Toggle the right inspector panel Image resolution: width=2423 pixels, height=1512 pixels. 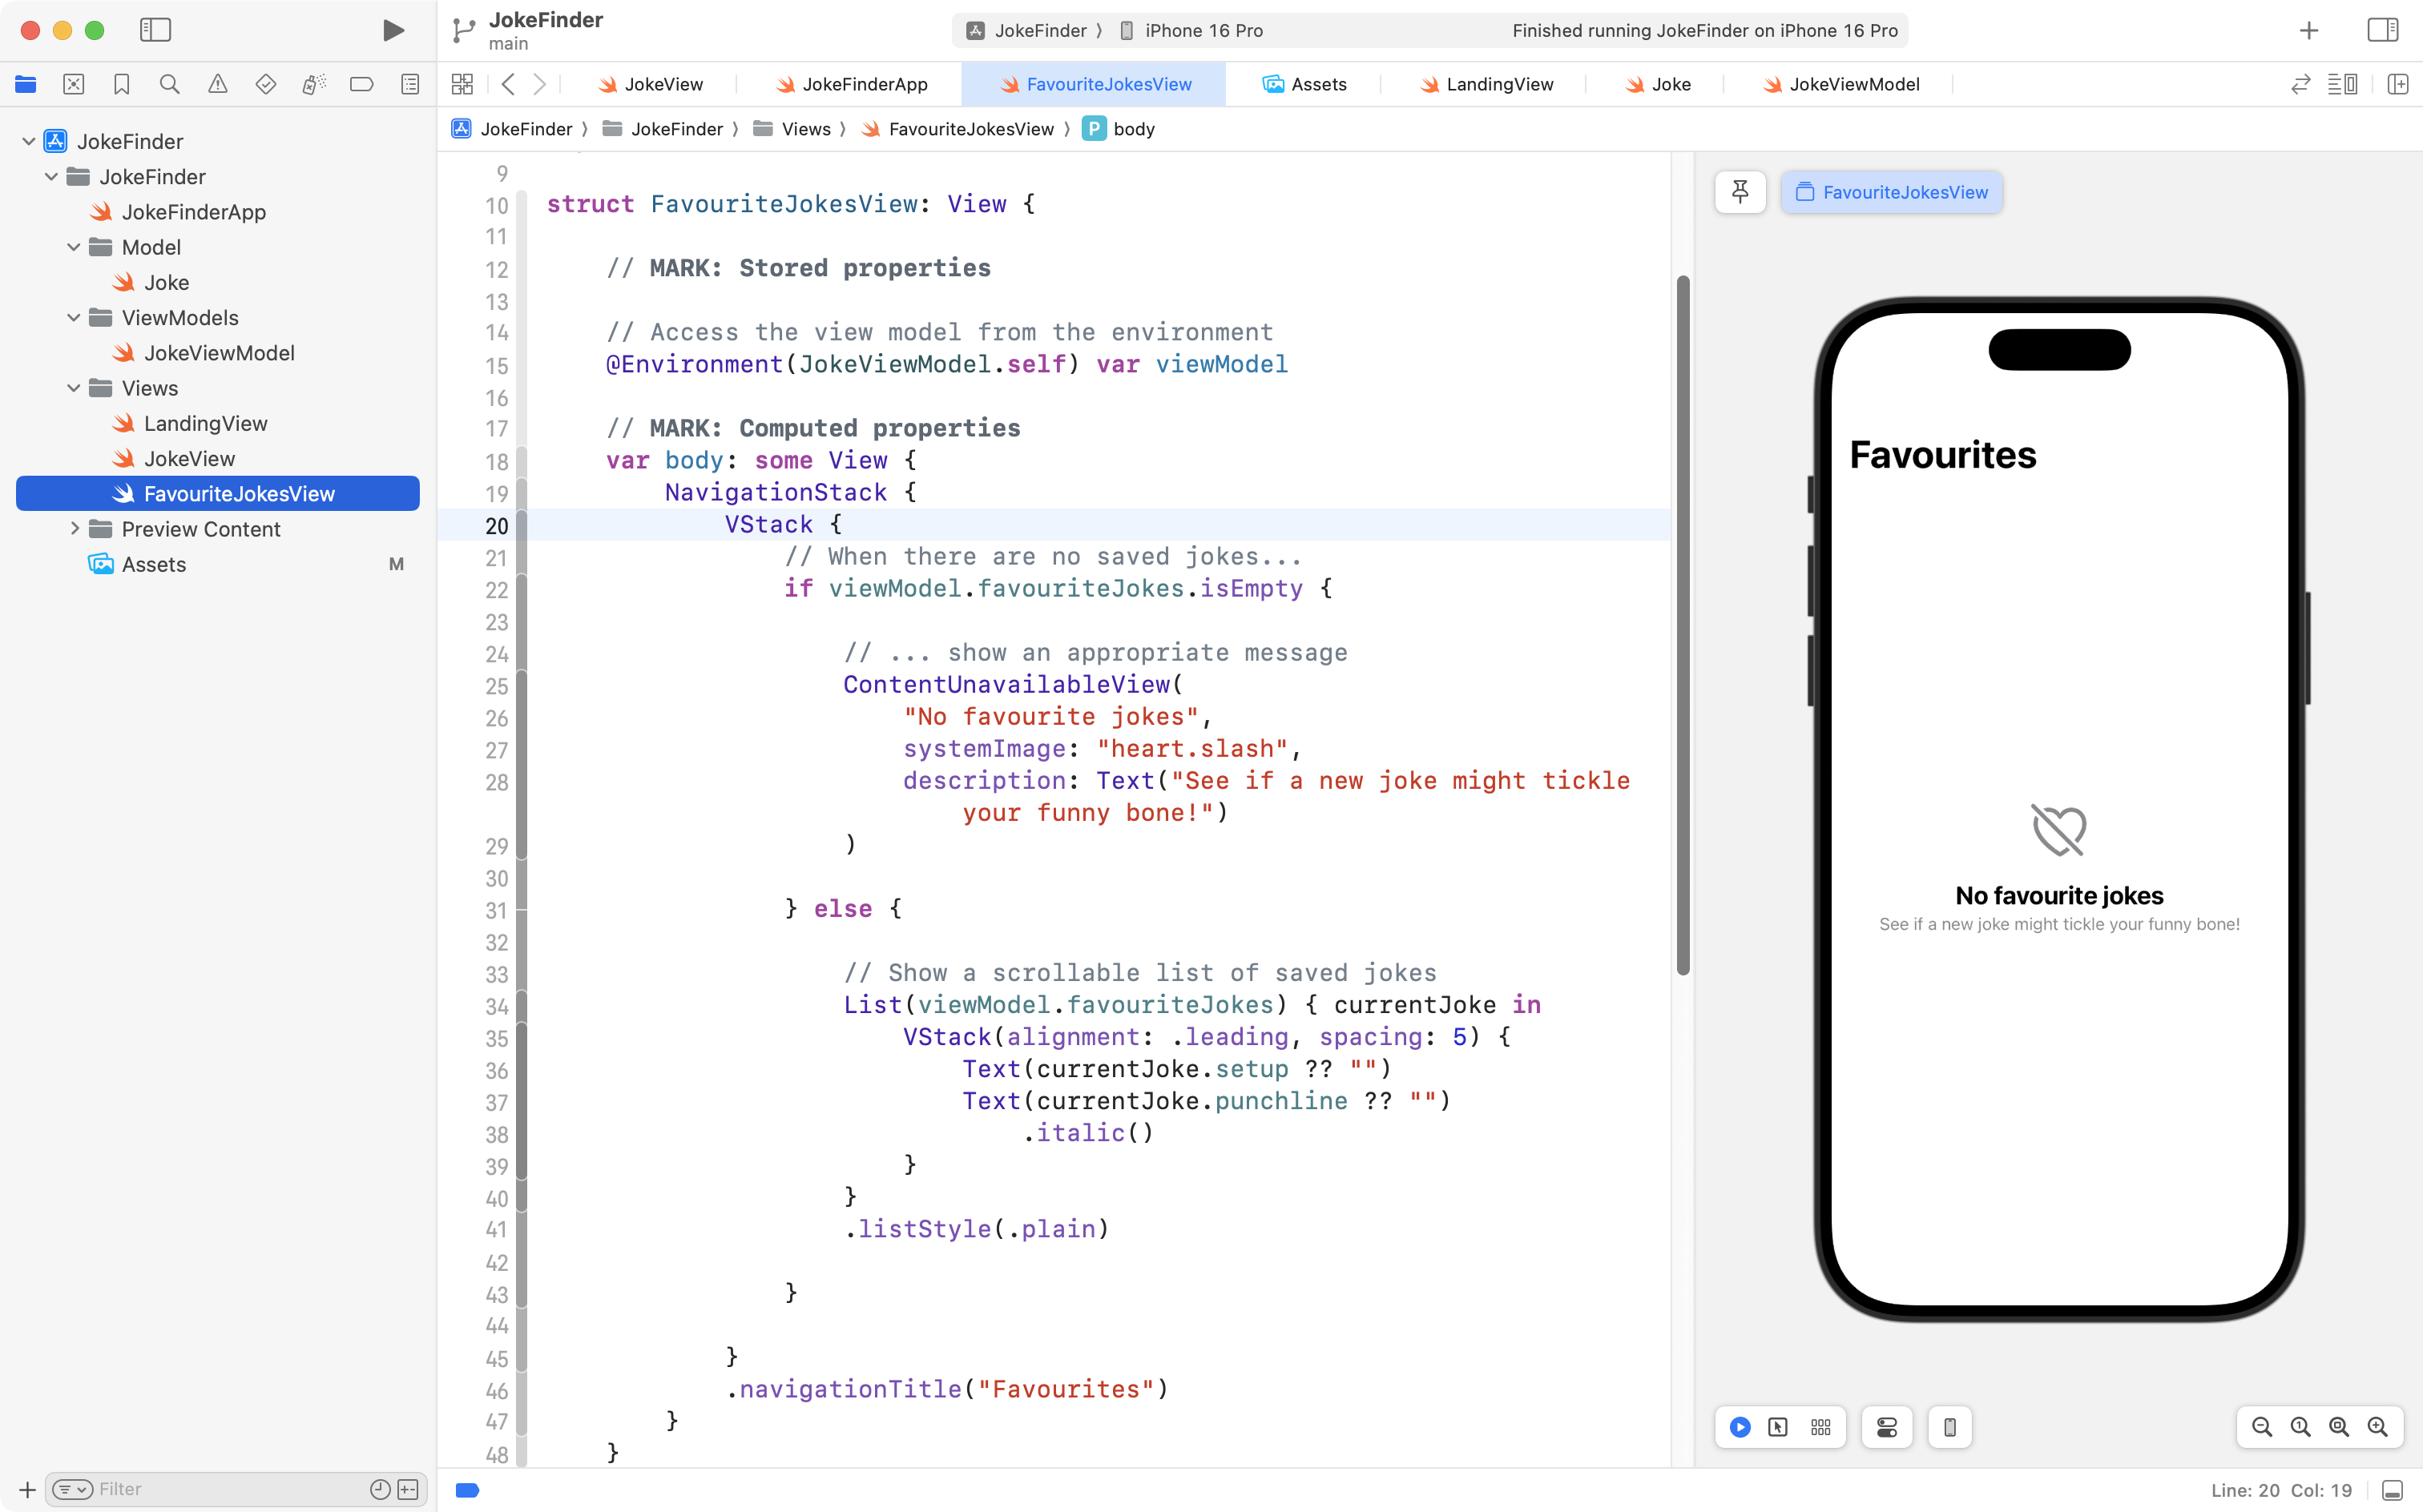tap(2382, 30)
